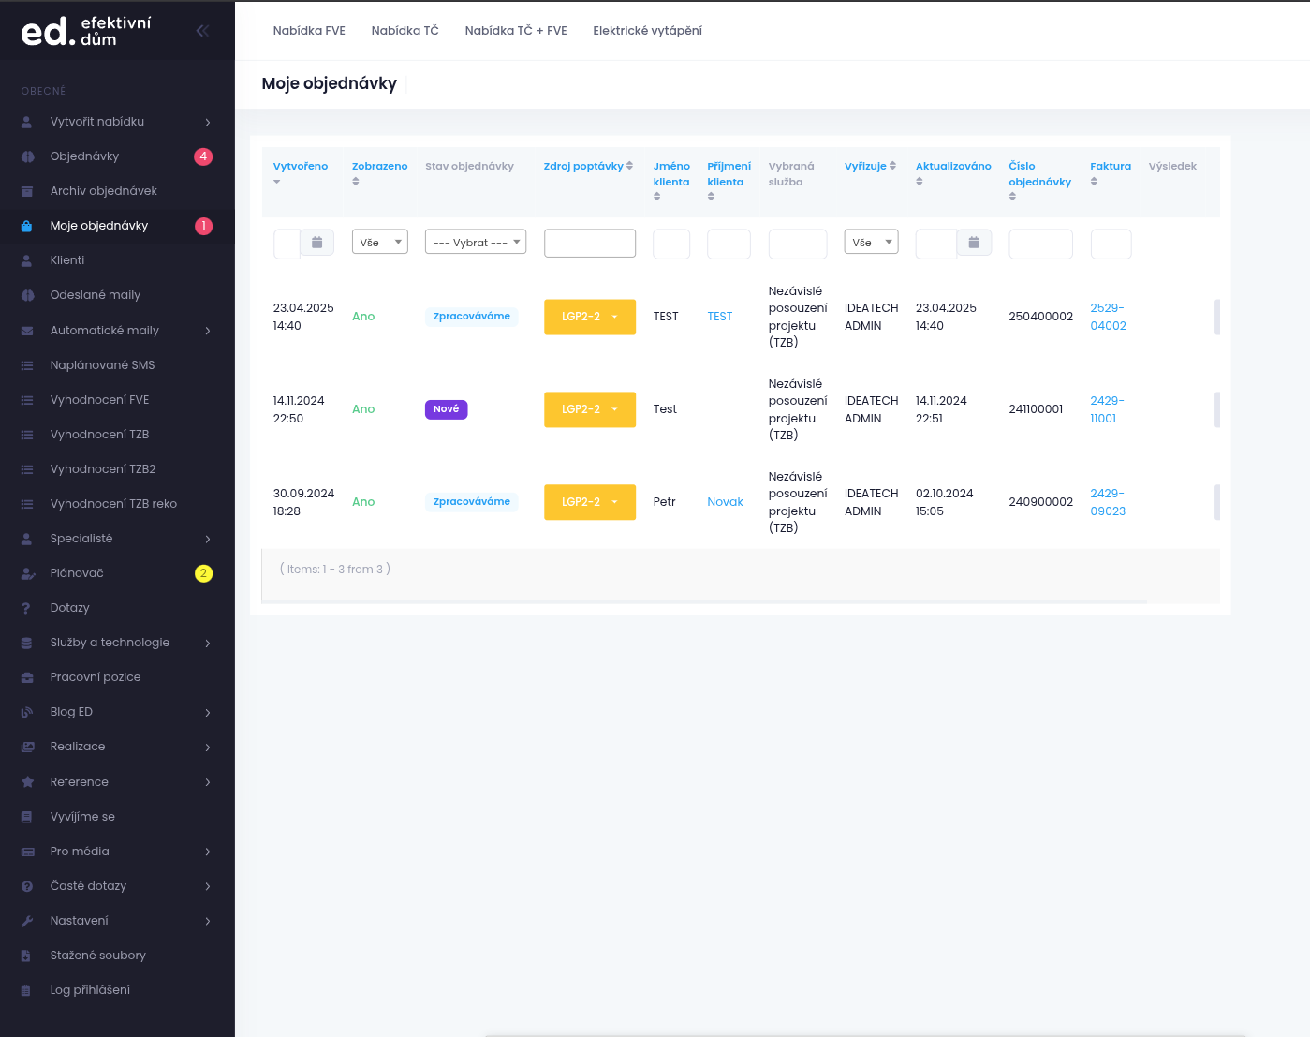Sort table by Vytvořeno column
This screenshot has height=1037, width=1310.
(300, 167)
